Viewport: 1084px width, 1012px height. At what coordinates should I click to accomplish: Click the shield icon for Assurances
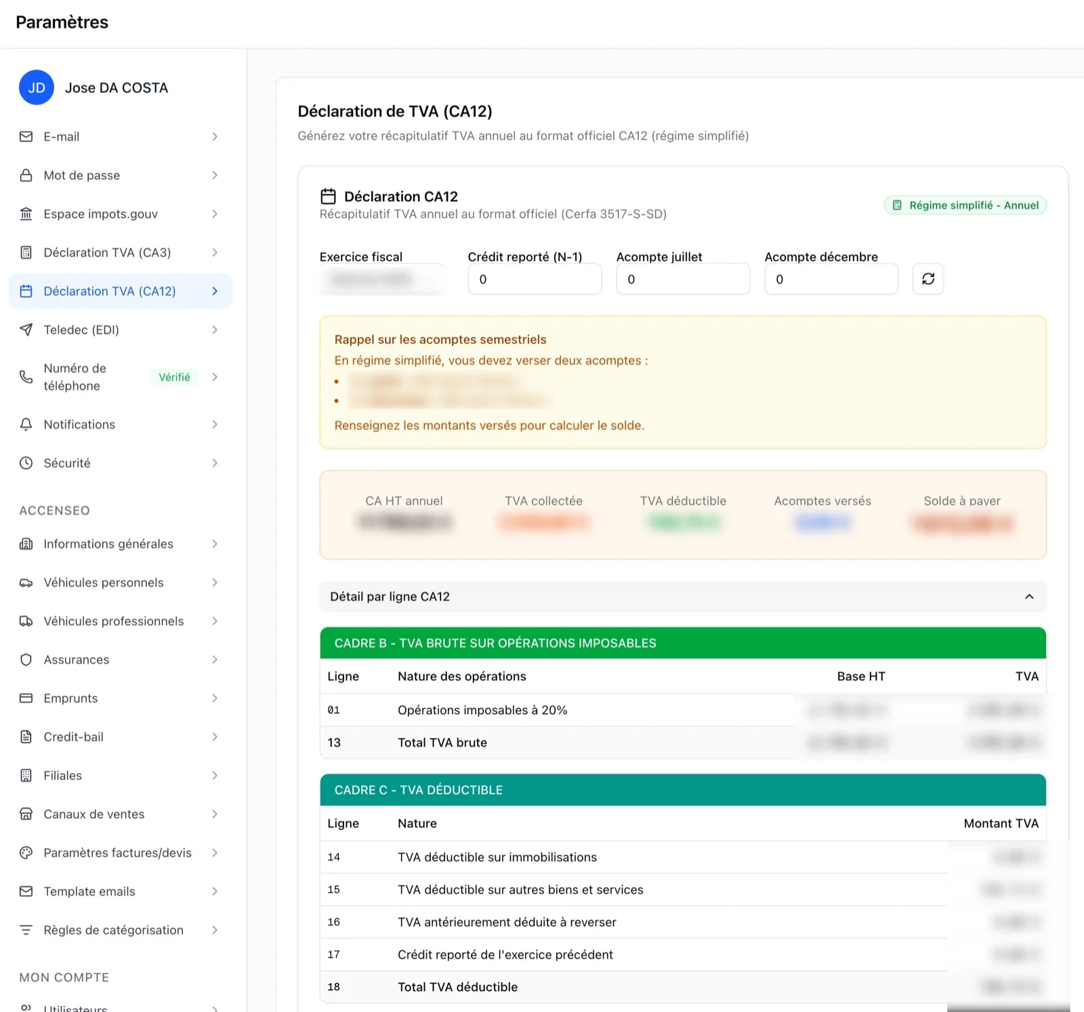pyautogui.click(x=26, y=659)
